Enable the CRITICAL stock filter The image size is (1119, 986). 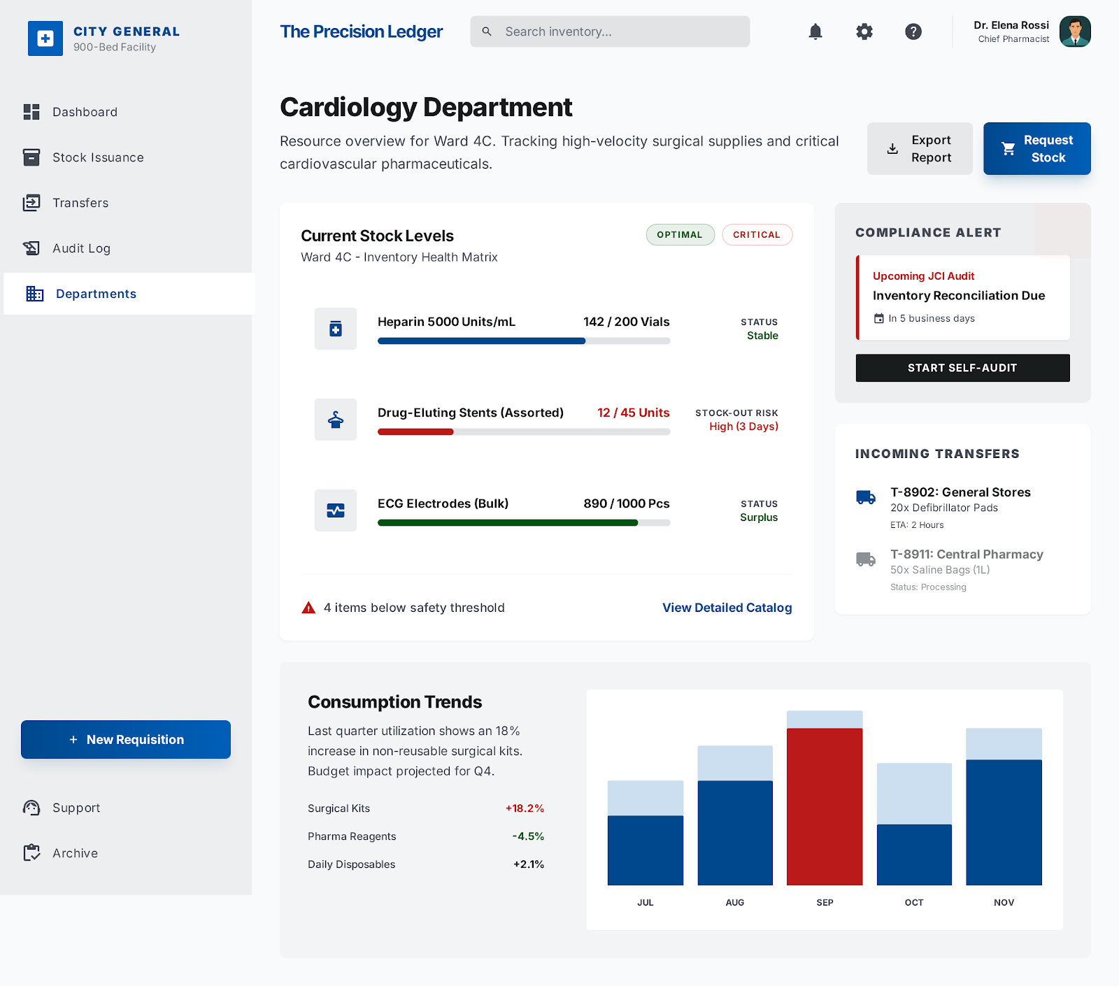757,234
